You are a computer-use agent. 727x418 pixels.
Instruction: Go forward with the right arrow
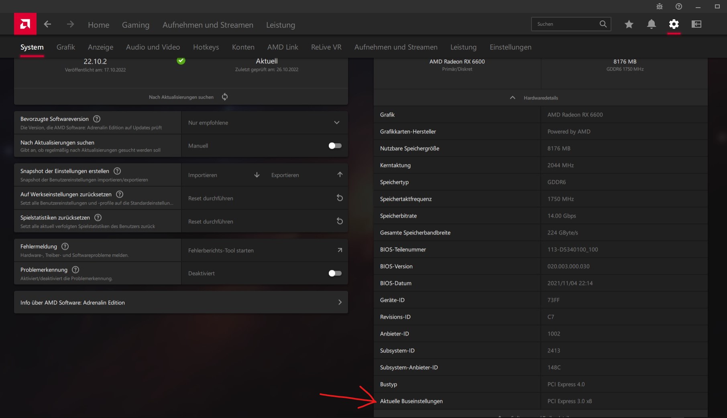70,24
